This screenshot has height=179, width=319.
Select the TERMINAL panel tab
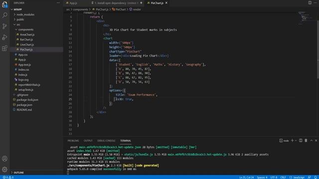pyautogui.click(x=125, y=141)
